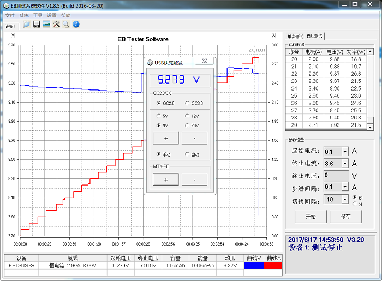Select 秒 seconds interval unit
Image resolution: width=382 pixels, height=281 pixels.
(x=355, y=197)
